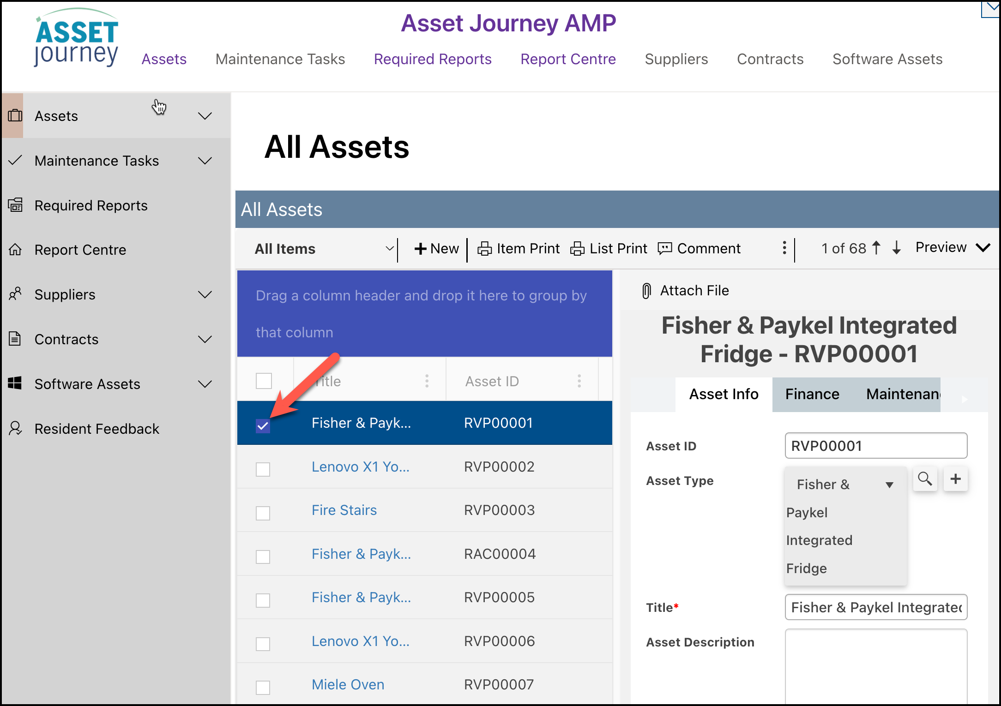Image resolution: width=1001 pixels, height=706 pixels.
Task: Open the Lenovo X1 Yo... RVP00002 link
Action: pos(360,467)
